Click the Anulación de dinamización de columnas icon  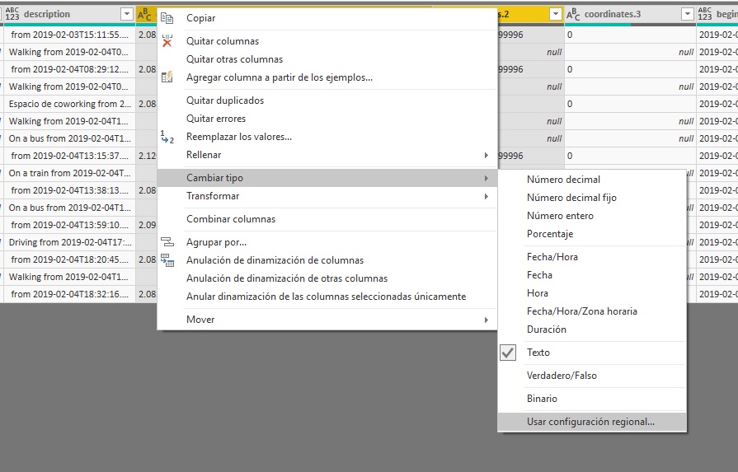(x=167, y=260)
